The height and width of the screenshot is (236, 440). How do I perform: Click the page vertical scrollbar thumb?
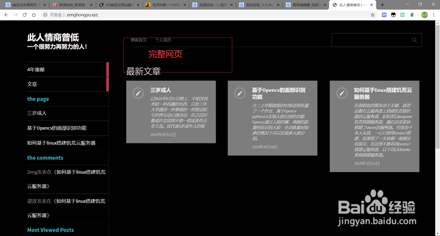(x=437, y=87)
